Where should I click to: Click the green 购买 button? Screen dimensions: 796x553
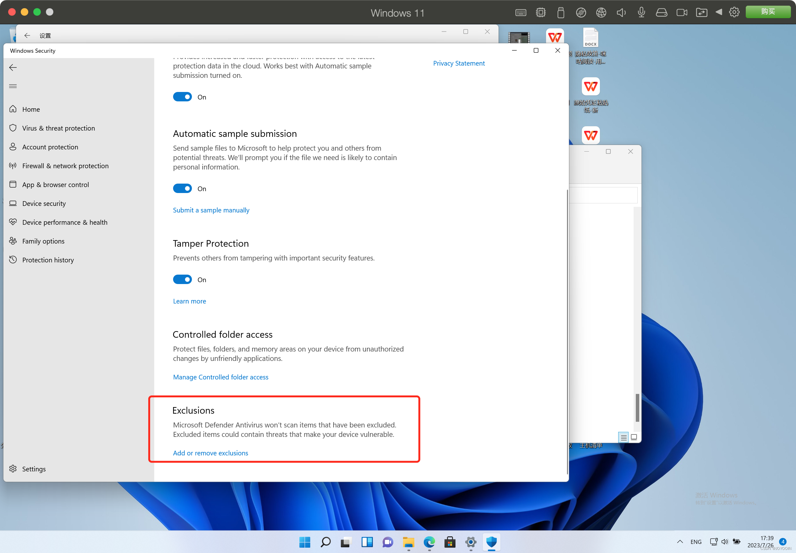coord(768,12)
